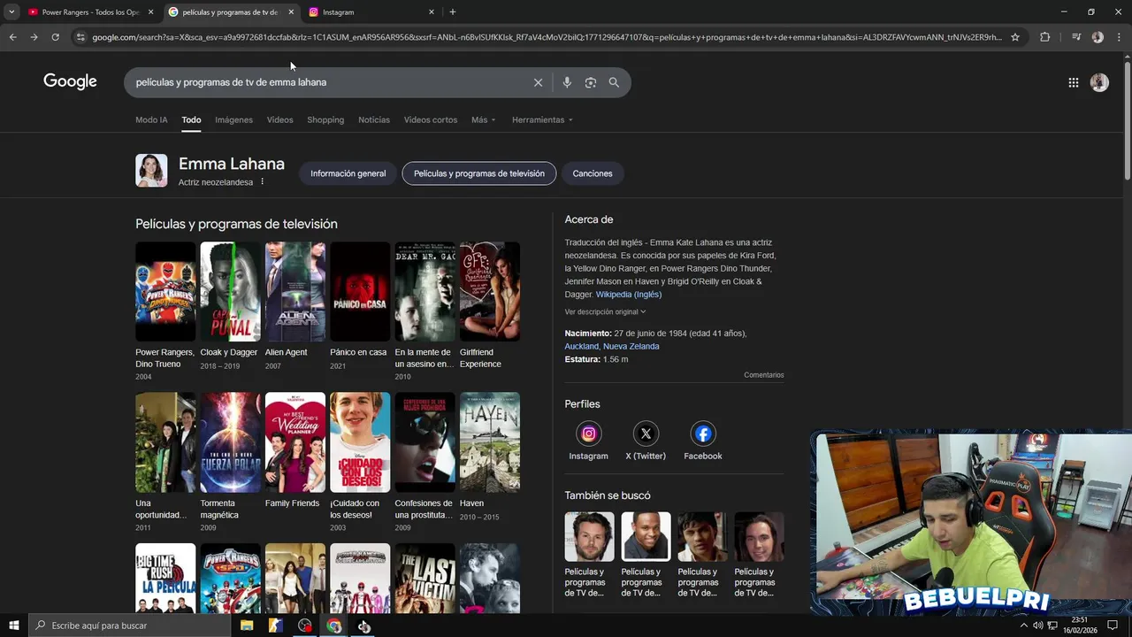Go to the Google logo homepage
1132x637 pixels.
pyautogui.click(x=70, y=82)
